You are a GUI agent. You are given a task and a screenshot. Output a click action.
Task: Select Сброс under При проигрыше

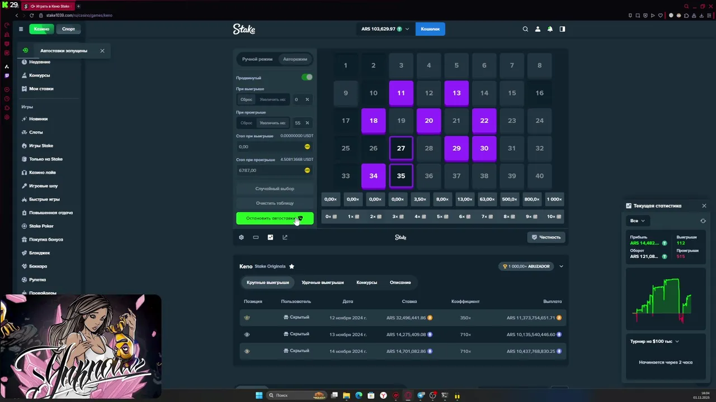[x=246, y=123]
